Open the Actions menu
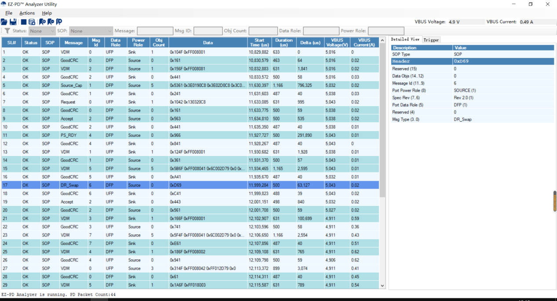 click(27, 13)
